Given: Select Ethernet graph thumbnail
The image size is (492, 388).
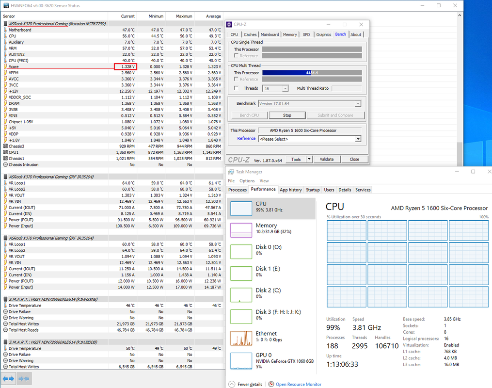Looking at the screenshot, I should coord(241,338).
